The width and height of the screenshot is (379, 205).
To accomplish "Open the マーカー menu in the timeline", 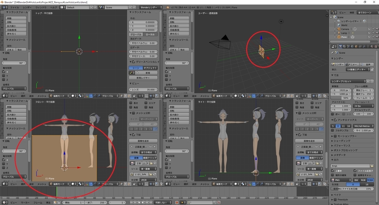I will (25, 202).
